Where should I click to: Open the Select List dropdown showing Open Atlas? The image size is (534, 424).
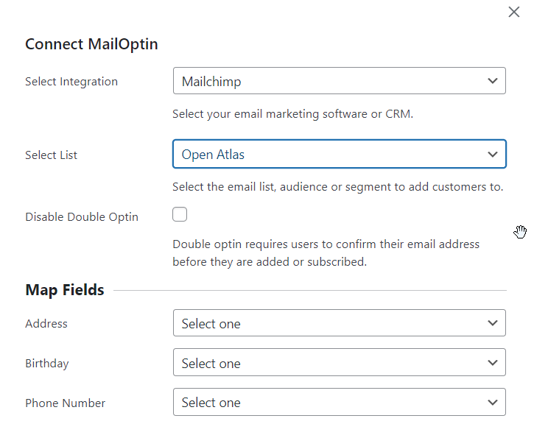[340, 154]
